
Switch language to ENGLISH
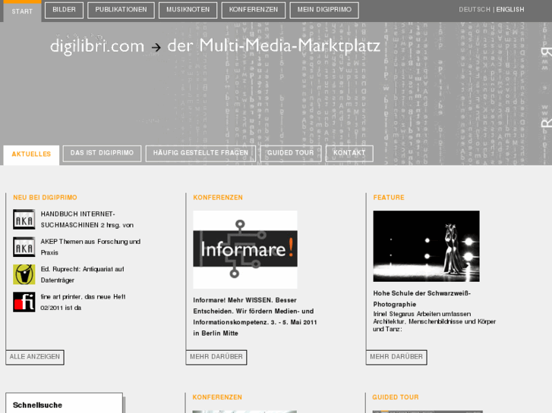coord(510,10)
